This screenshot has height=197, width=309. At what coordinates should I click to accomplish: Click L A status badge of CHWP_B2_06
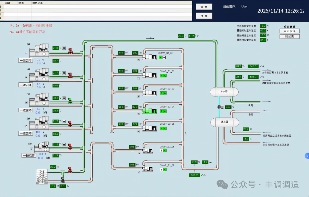pyautogui.click(x=163, y=150)
